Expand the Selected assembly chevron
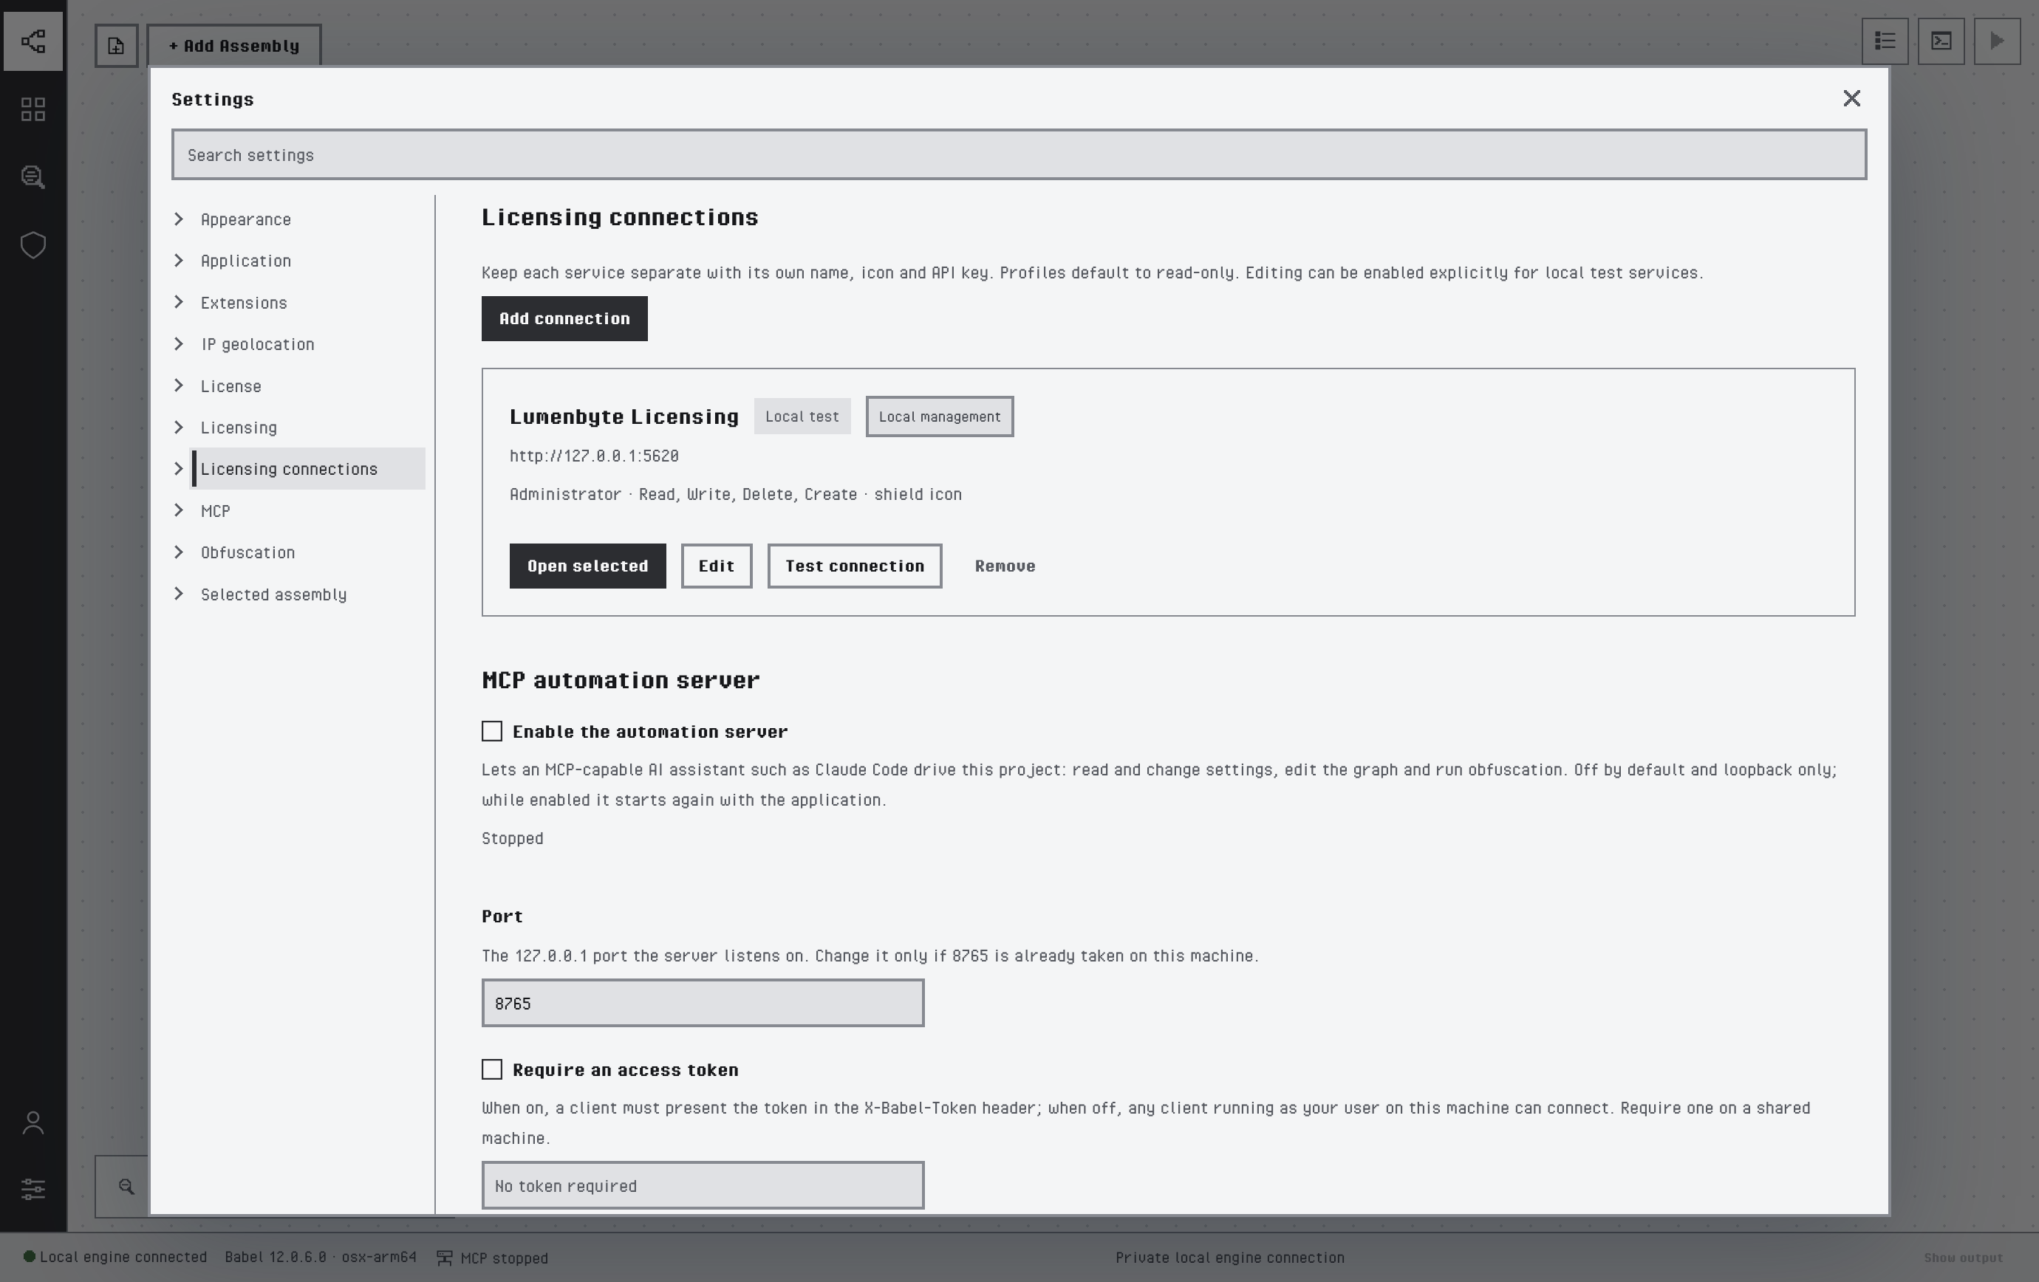 pos(179,594)
